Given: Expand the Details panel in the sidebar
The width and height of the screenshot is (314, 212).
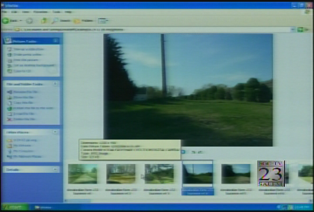Looking at the screenshot, I should [x=56, y=169].
